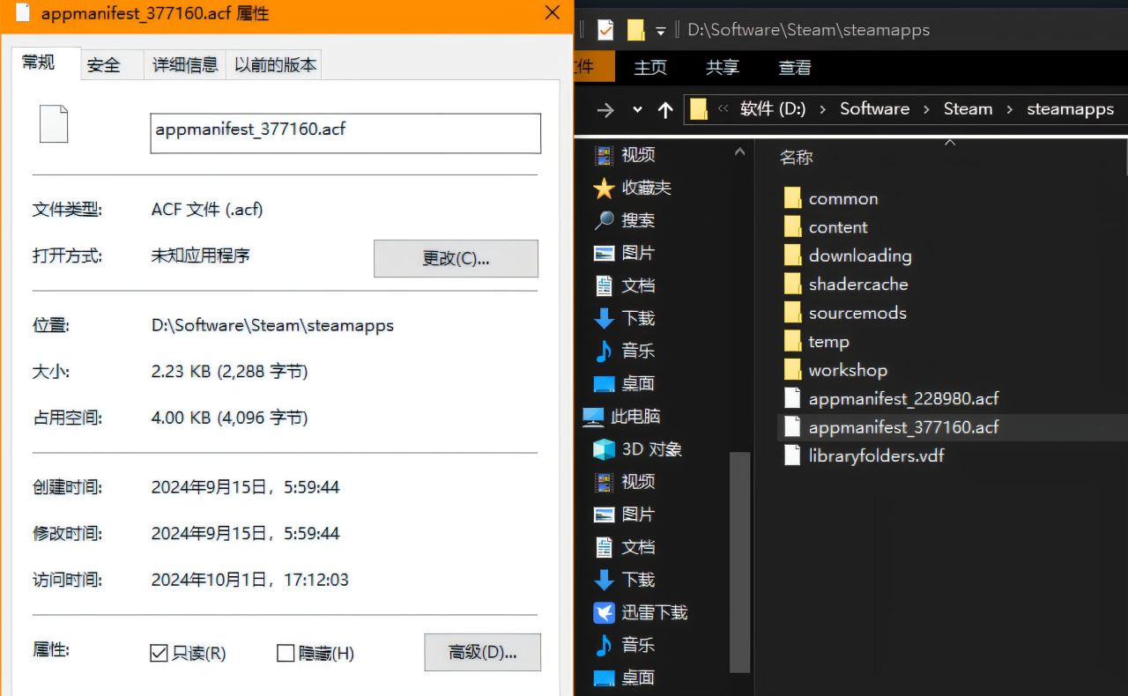Image resolution: width=1128 pixels, height=696 pixels.
Task: Select the temp folder name
Action: point(829,342)
